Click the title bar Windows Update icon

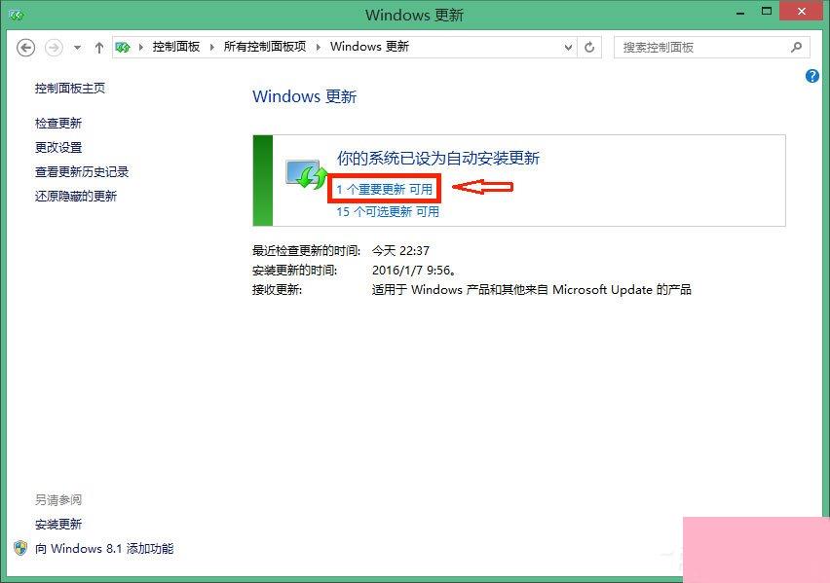click(x=17, y=16)
